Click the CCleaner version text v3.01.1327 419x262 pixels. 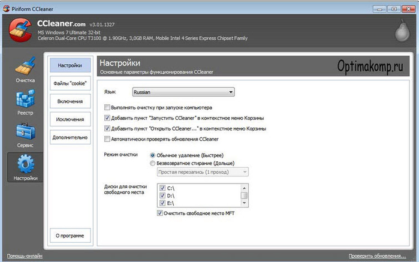point(102,25)
